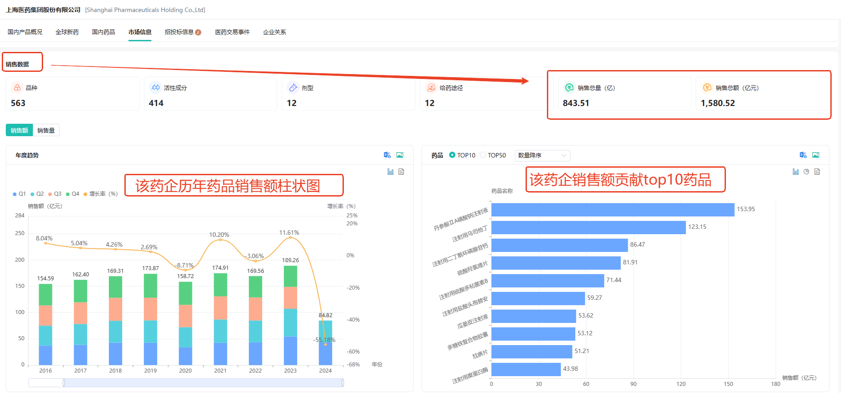The height and width of the screenshot is (393, 841).
Task: Show annual trend data table view
Action: tap(401, 172)
